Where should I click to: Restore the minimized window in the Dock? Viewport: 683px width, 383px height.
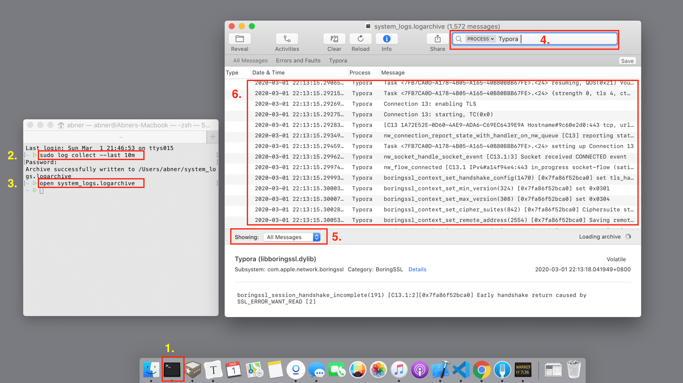tap(553, 370)
